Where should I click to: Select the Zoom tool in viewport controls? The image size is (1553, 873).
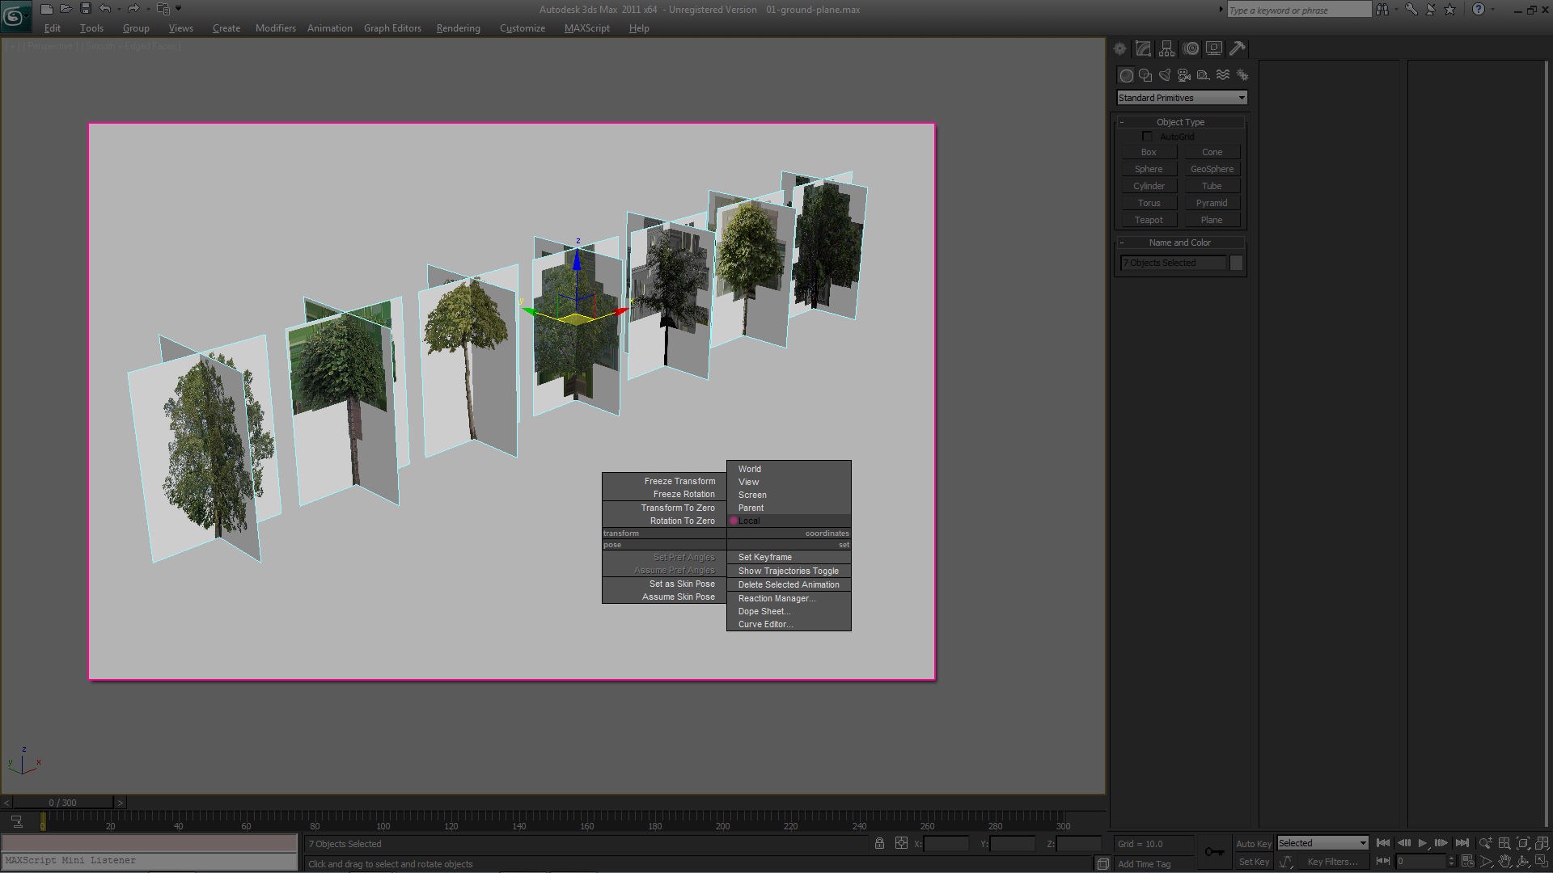[x=1485, y=841]
